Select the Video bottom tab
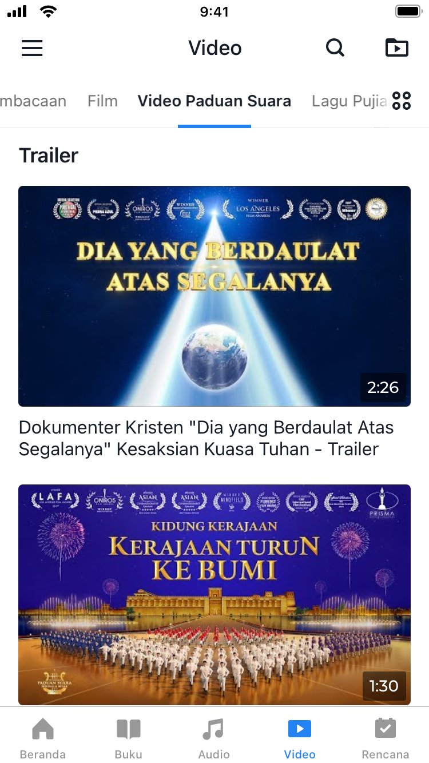The image size is (429, 763). pos(300,738)
